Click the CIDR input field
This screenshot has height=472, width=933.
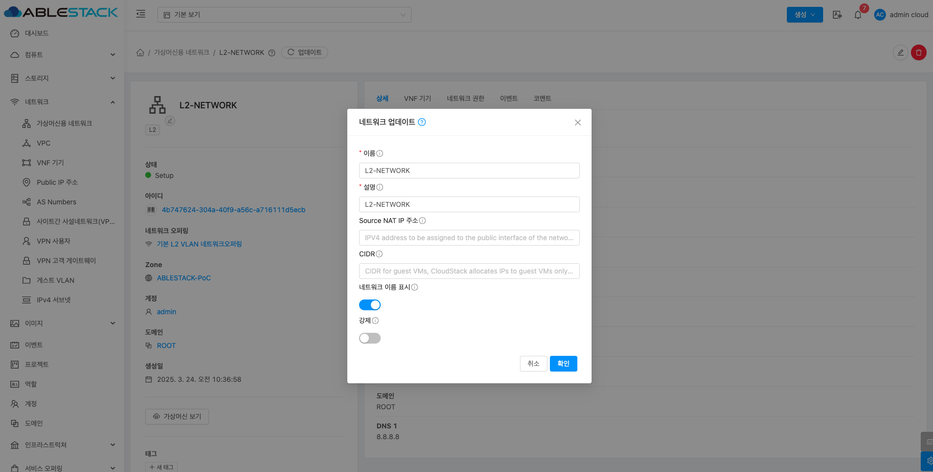pyautogui.click(x=469, y=271)
